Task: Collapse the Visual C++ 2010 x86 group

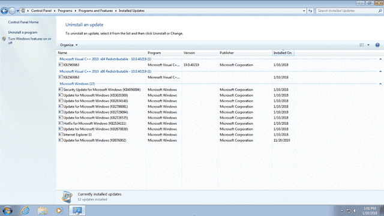Action: pyautogui.click(x=380, y=71)
